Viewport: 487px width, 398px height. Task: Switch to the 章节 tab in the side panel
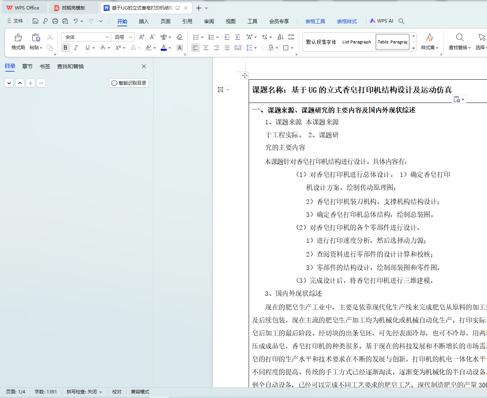point(27,66)
